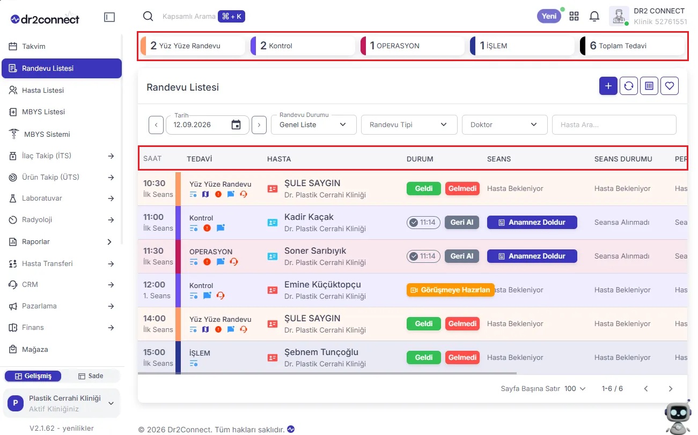Open the Doktor dropdown
The width and height of the screenshot is (698, 435).
pyautogui.click(x=505, y=124)
